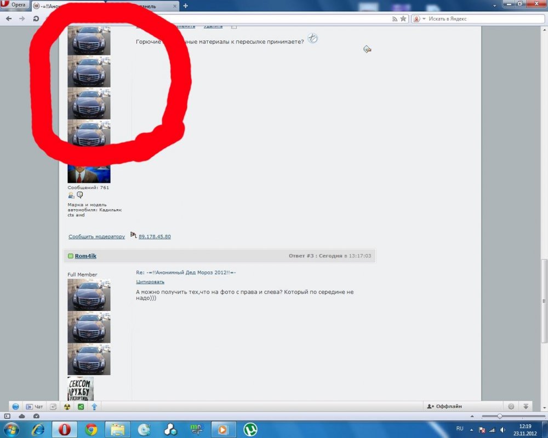Bookmark the page with the star icon

click(x=403, y=19)
